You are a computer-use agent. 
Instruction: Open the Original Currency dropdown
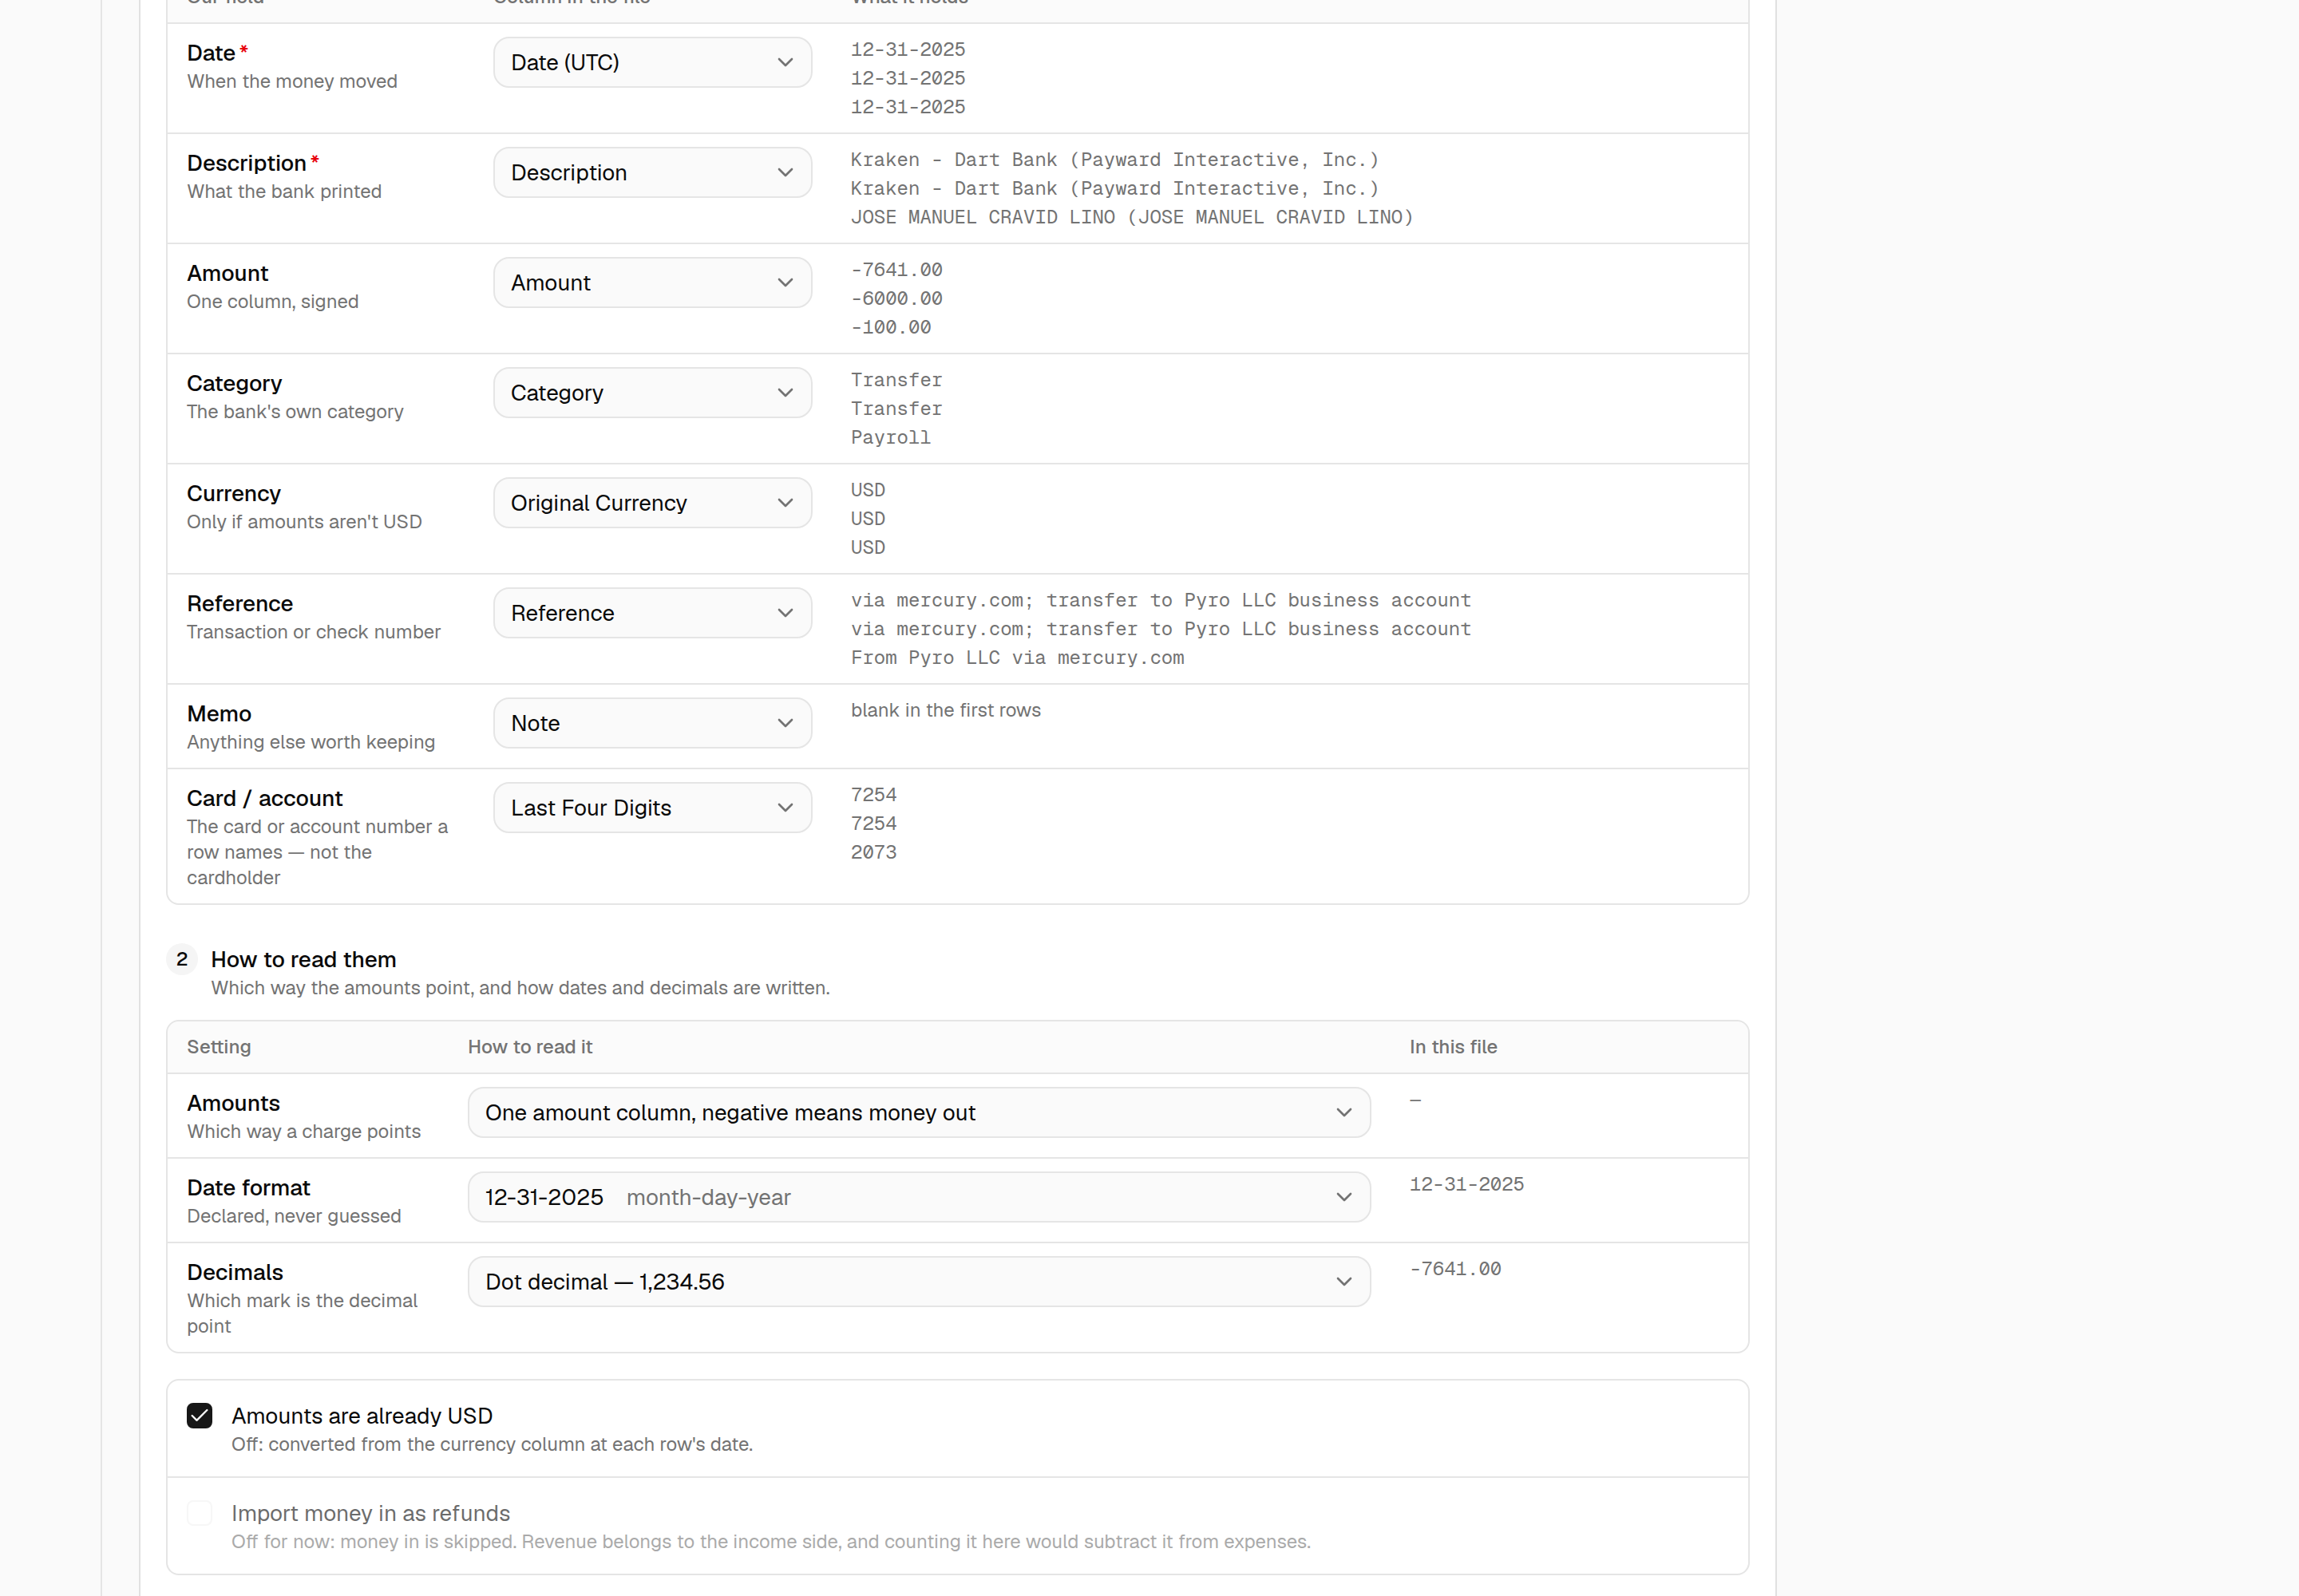[652, 502]
